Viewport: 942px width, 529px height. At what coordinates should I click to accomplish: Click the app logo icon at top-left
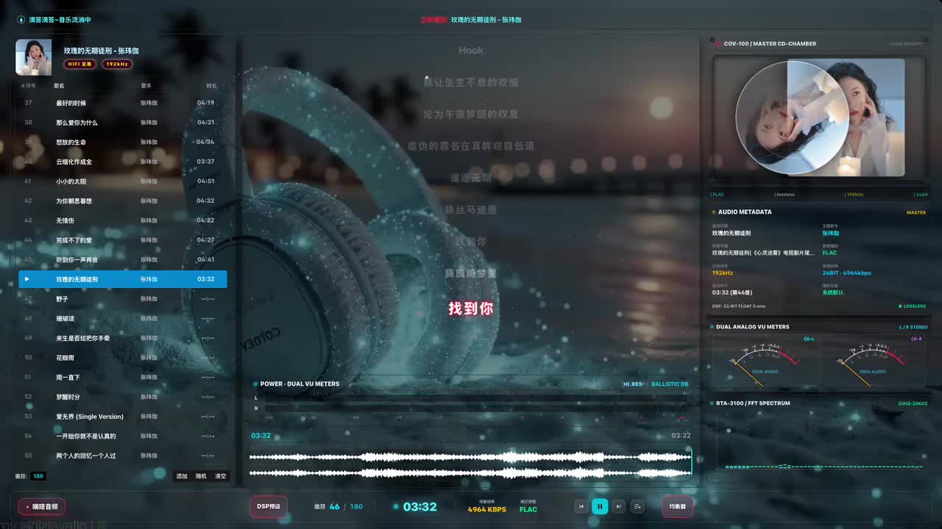tap(21, 20)
